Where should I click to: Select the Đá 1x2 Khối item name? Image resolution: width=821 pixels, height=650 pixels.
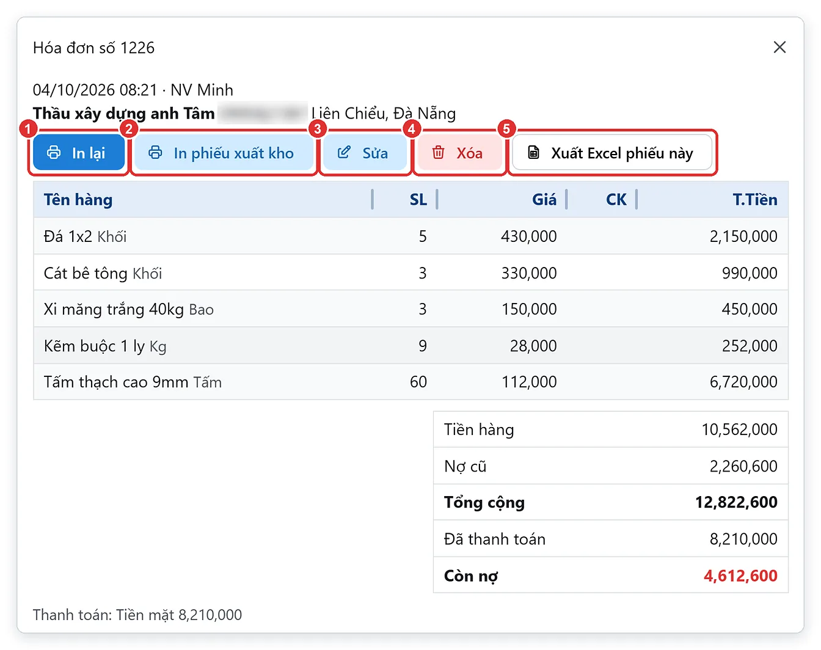[x=85, y=236]
